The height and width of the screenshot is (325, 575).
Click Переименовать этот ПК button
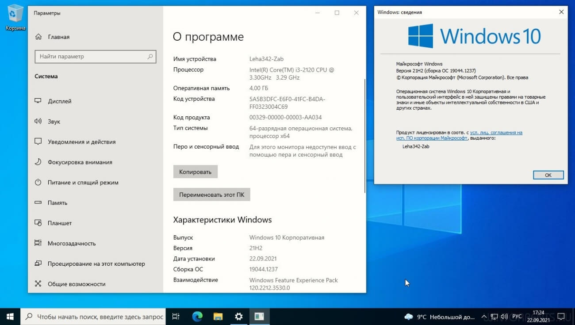click(x=212, y=194)
